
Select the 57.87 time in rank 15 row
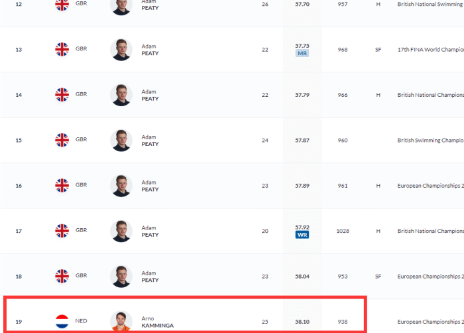[x=302, y=141]
